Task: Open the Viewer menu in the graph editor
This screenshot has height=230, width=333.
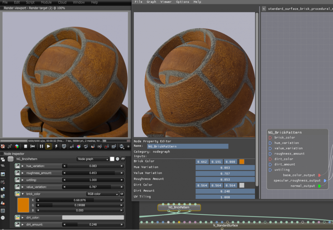Action: (166, 2)
